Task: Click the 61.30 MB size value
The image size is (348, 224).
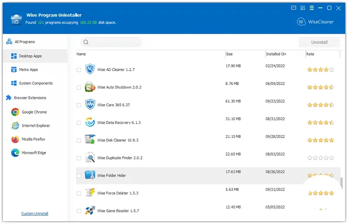Action: [233, 101]
